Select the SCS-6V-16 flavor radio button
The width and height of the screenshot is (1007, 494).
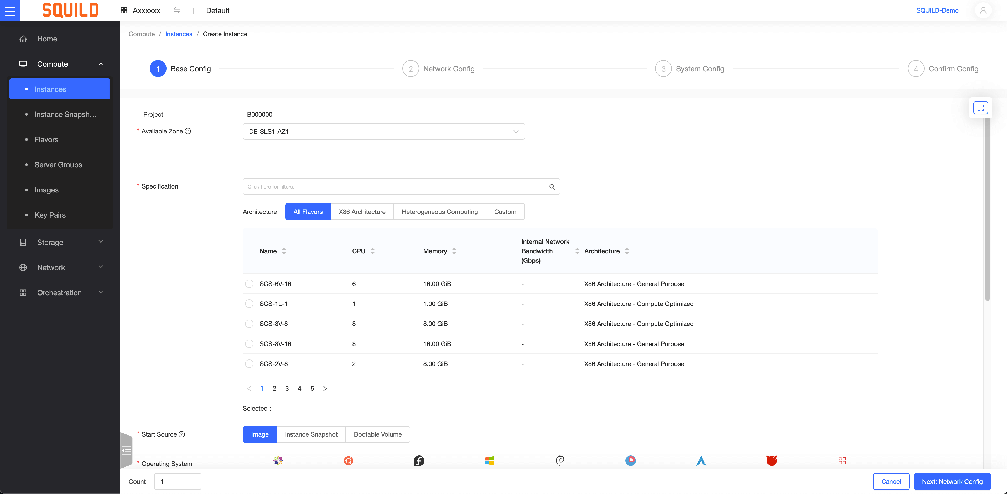point(249,284)
